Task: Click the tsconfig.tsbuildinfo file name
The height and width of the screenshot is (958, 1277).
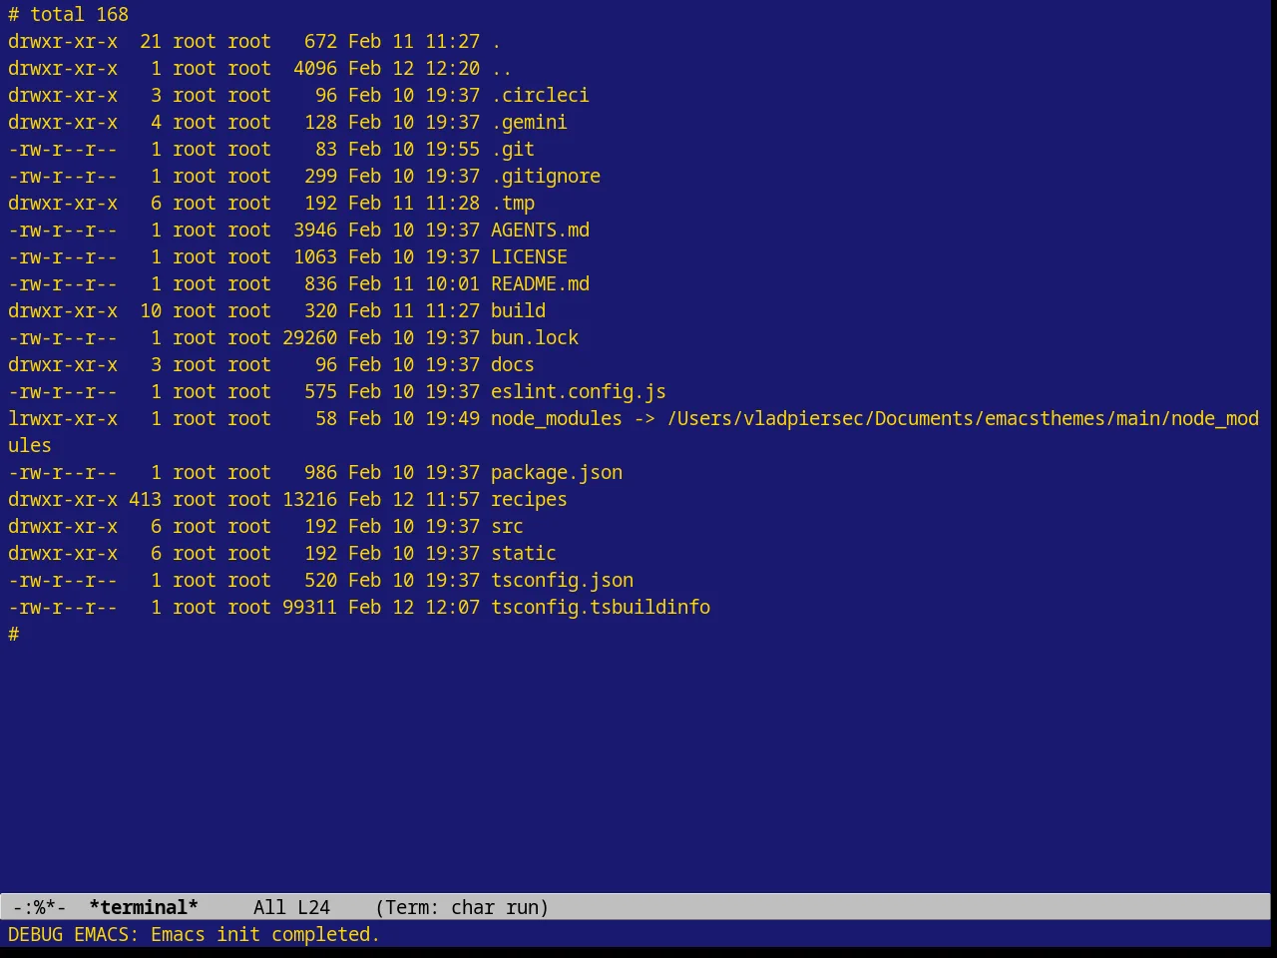Action: 601,608
